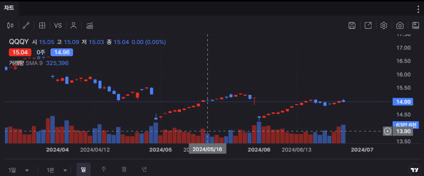Click the 13.90 crosshair price label
Screen dimensions: 424x176
coord(402,131)
